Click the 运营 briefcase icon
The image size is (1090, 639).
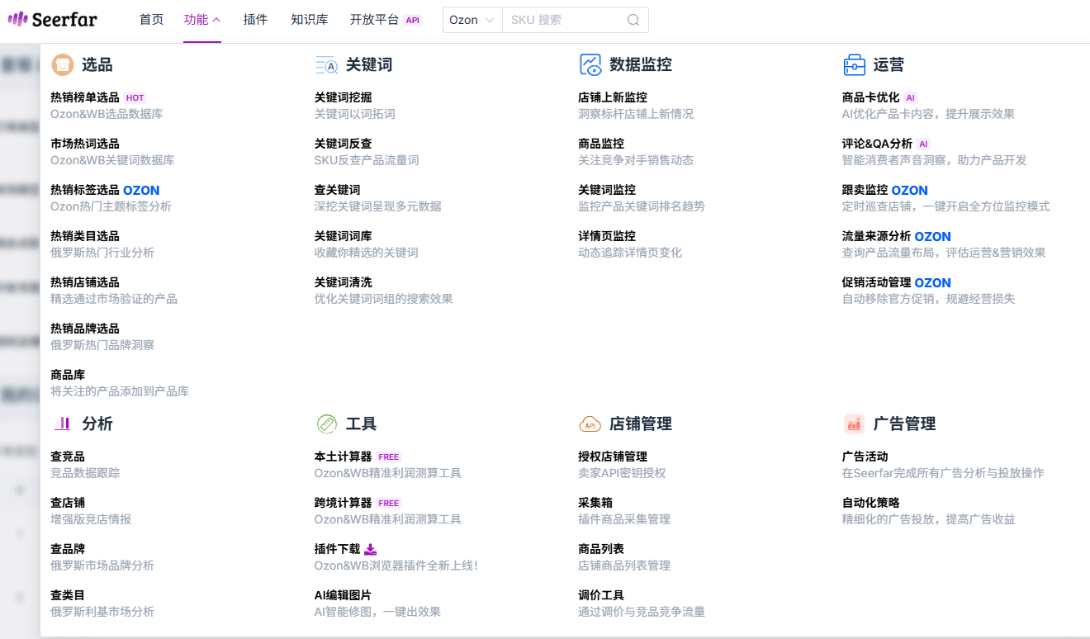(x=854, y=64)
